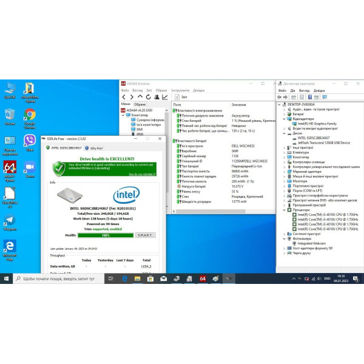
Task: Collapse DESKTOP root node in Device Manager
Action: (x=279, y=104)
